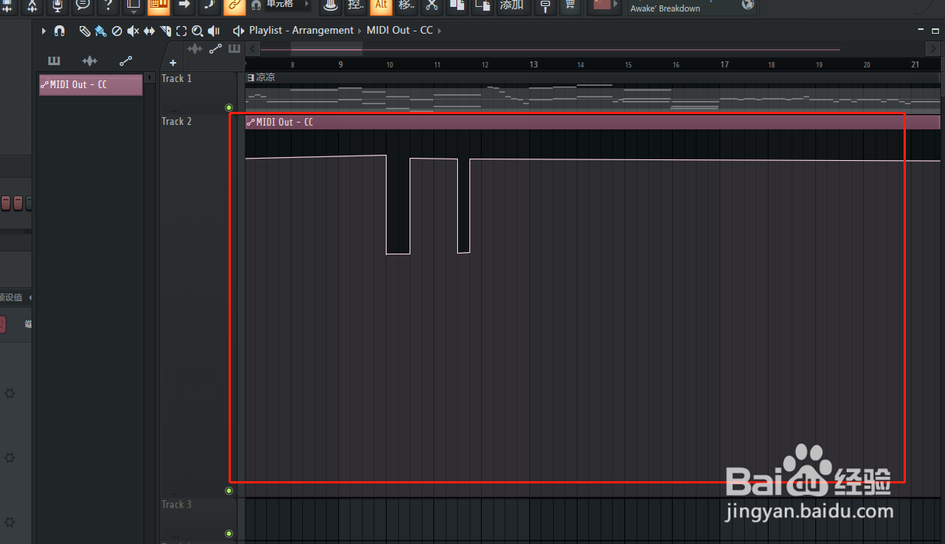Select the Zoom magnifier tool
Image resolution: width=945 pixels, height=544 pixels.
[x=197, y=31]
